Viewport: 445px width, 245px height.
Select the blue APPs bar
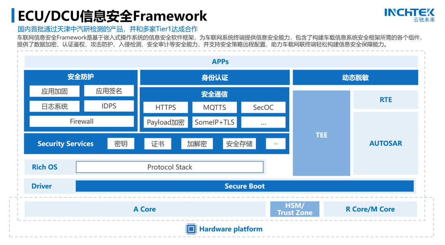coord(222,62)
